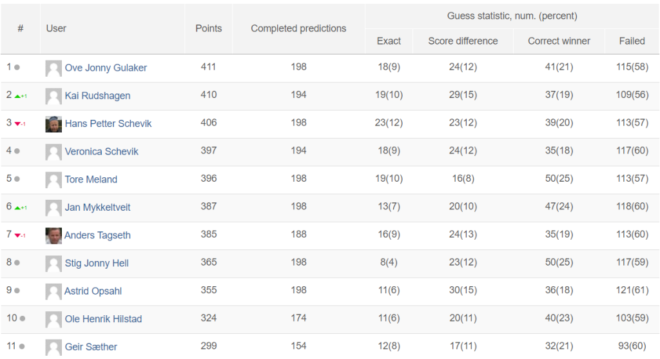Viewport: 660px width, 359px height.
Task: Click red down arrow beside rank 7
Action: tap(17, 235)
